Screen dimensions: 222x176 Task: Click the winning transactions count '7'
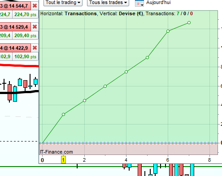178,13
